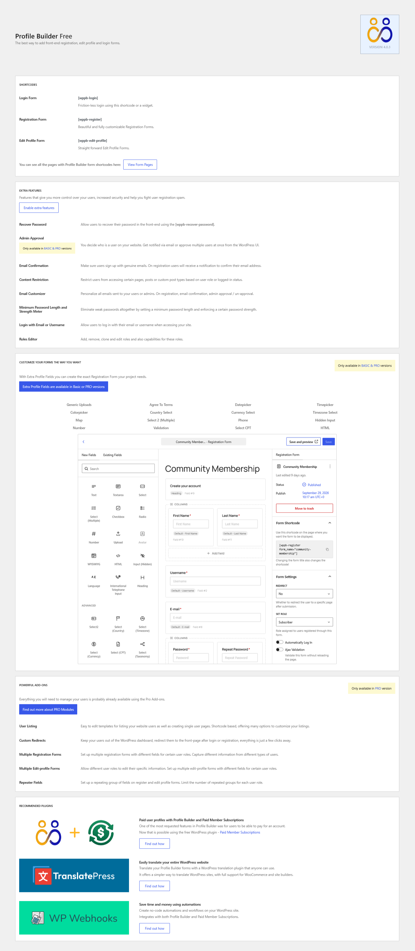Open the Set Role dropdown showing Subscriber
415x951 pixels.
[304, 622]
